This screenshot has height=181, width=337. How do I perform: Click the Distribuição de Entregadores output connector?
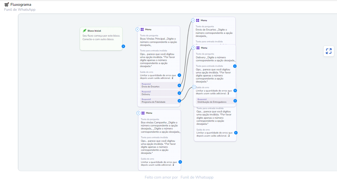pyautogui.click(x=235, y=101)
